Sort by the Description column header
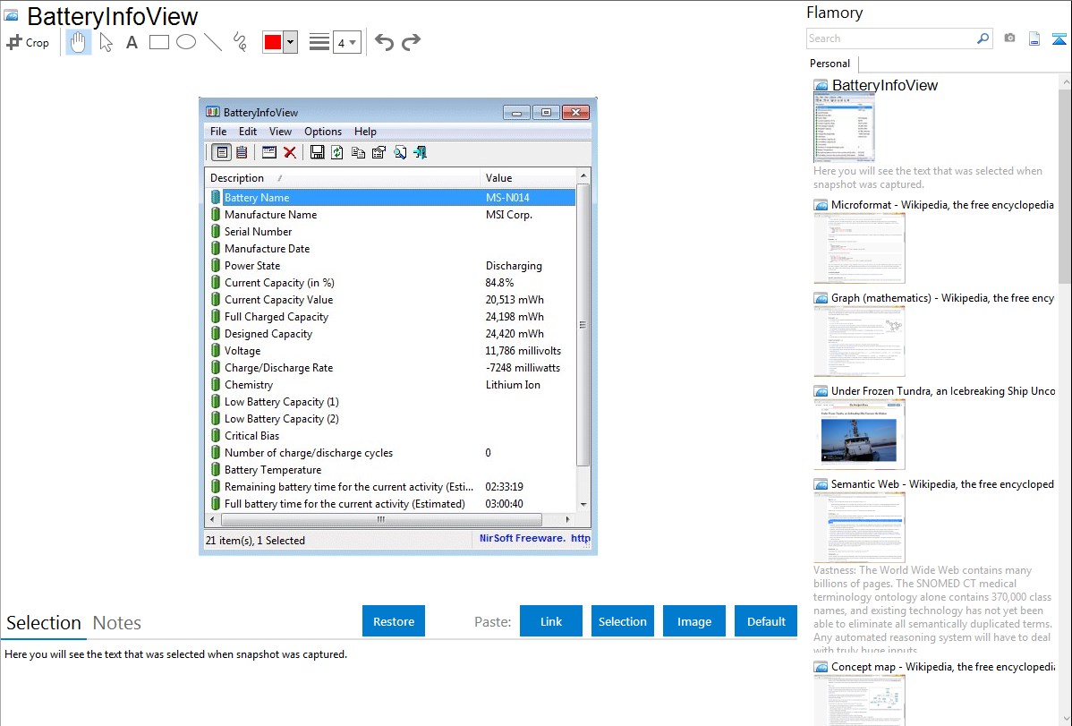The width and height of the screenshot is (1072, 726). (x=343, y=178)
